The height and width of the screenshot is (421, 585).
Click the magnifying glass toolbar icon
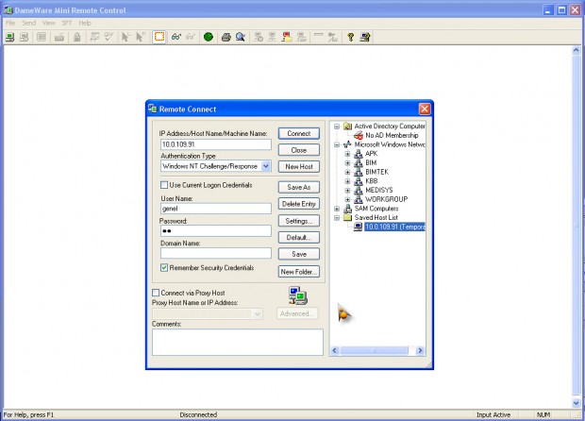(241, 37)
